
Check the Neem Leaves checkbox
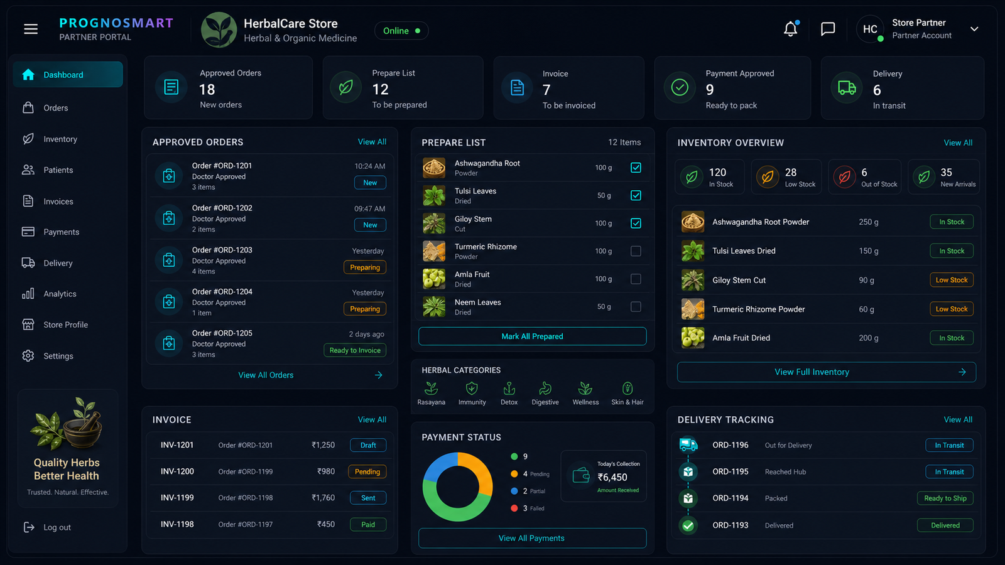[x=636, y=306]
